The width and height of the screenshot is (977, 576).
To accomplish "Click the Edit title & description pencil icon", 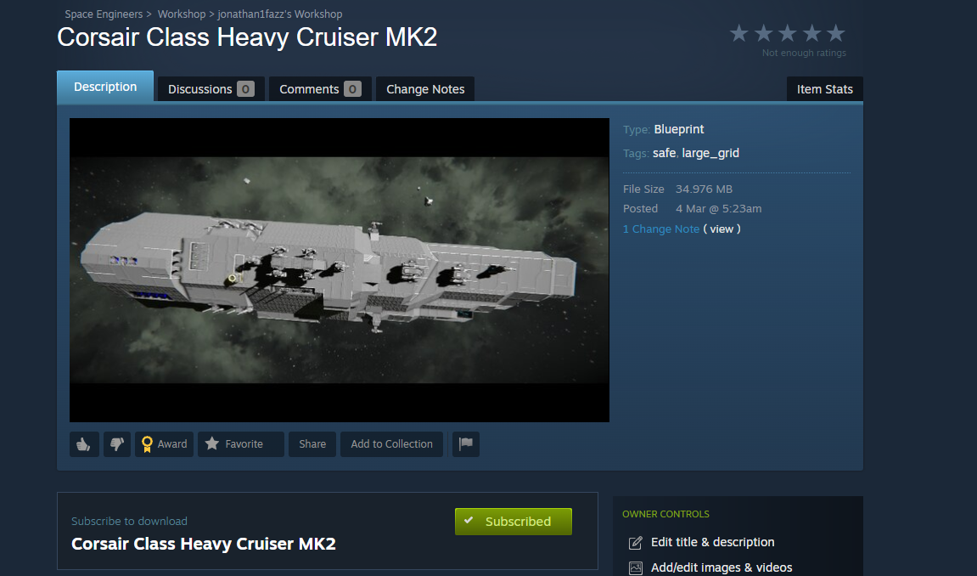I will pos(636,543).
